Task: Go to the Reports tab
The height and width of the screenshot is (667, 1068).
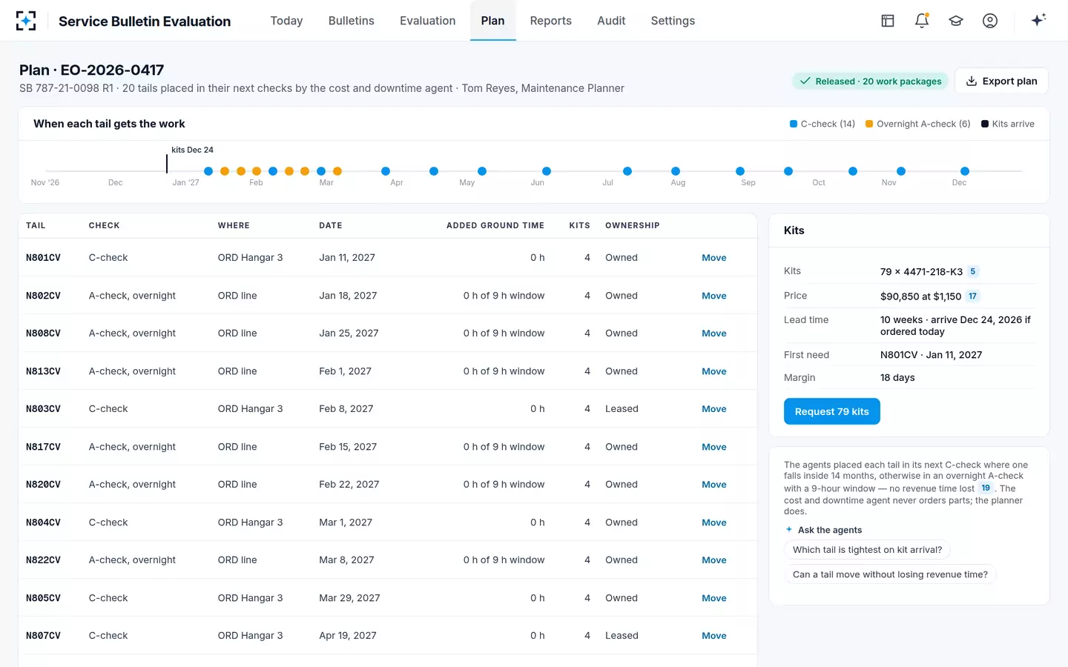Action: click(x=551, y=21)
